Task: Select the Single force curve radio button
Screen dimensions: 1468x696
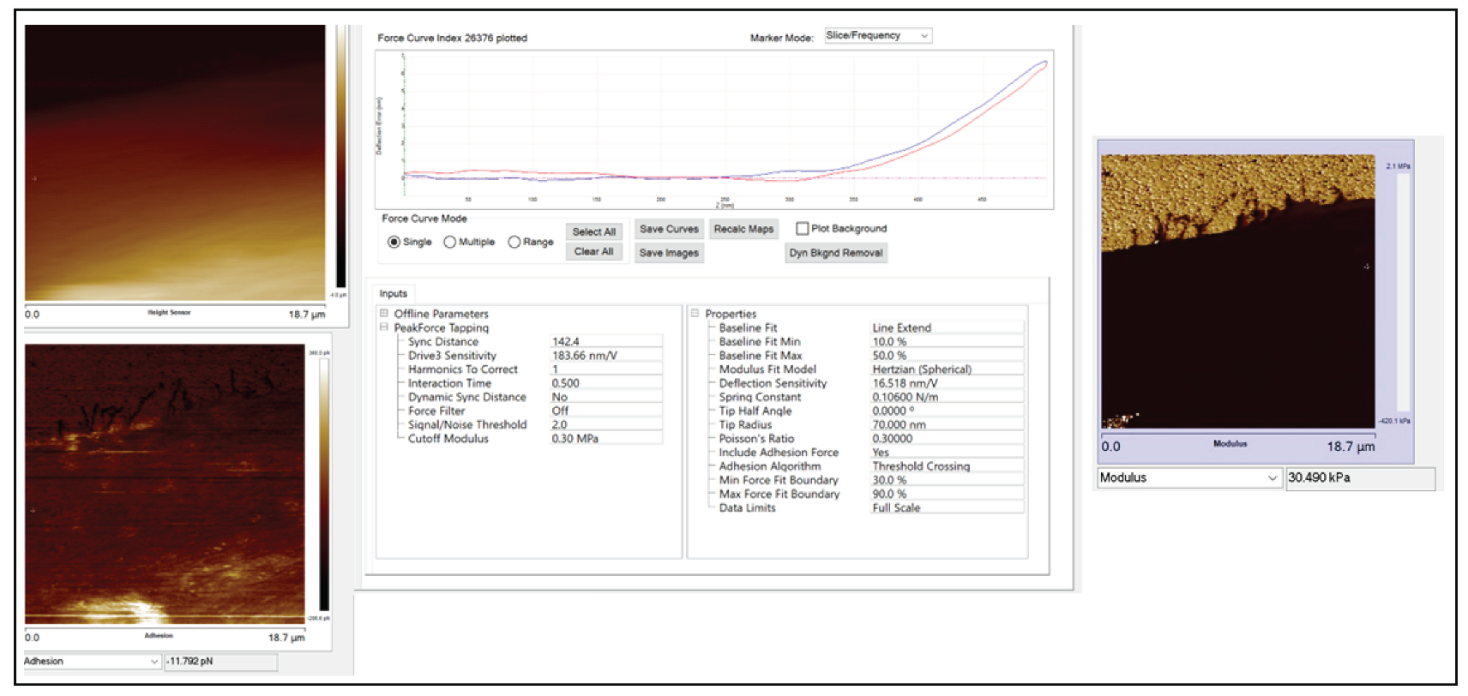Action: 394,242
